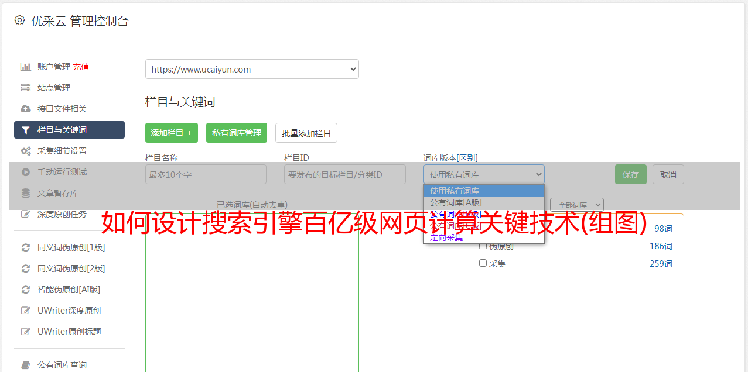Tick the 伪原创 checkbox
This screenshot has width=748, height=372.
483,246
